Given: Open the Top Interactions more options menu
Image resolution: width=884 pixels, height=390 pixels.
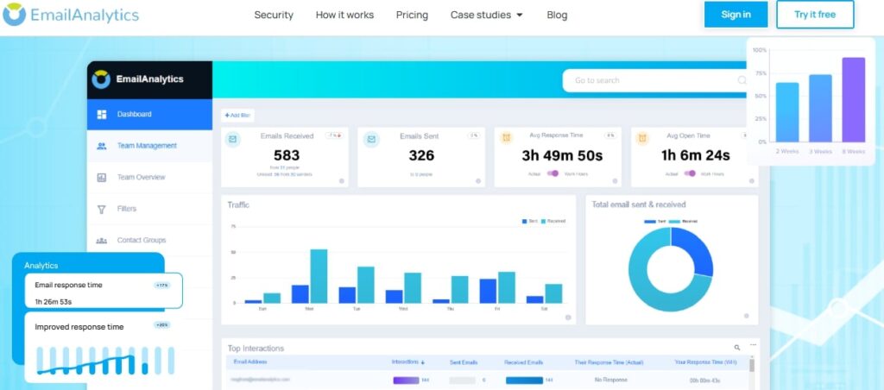Looking at the screenshot, I should 753,345.
